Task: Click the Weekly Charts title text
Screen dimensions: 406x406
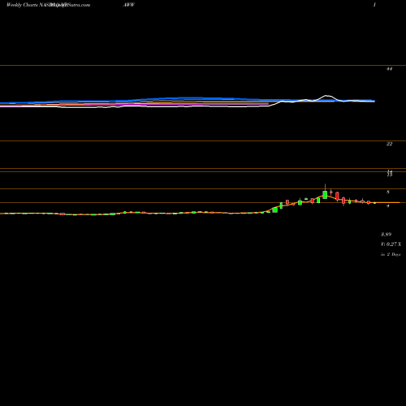Action: pos(22,5)
